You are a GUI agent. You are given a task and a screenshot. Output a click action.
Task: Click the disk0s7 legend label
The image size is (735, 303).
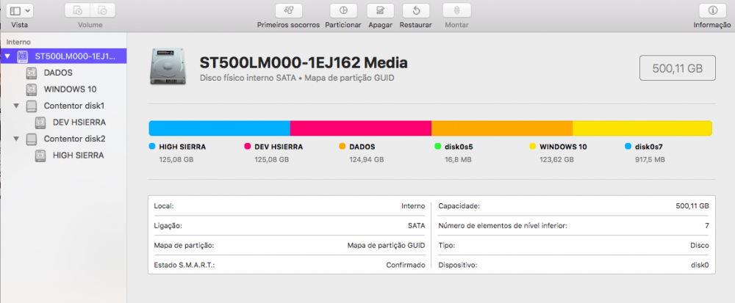coord(649,147)
